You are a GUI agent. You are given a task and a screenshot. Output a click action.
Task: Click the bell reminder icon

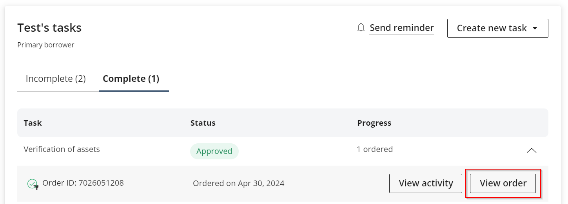pyautogui.click(x=361, y=28)
